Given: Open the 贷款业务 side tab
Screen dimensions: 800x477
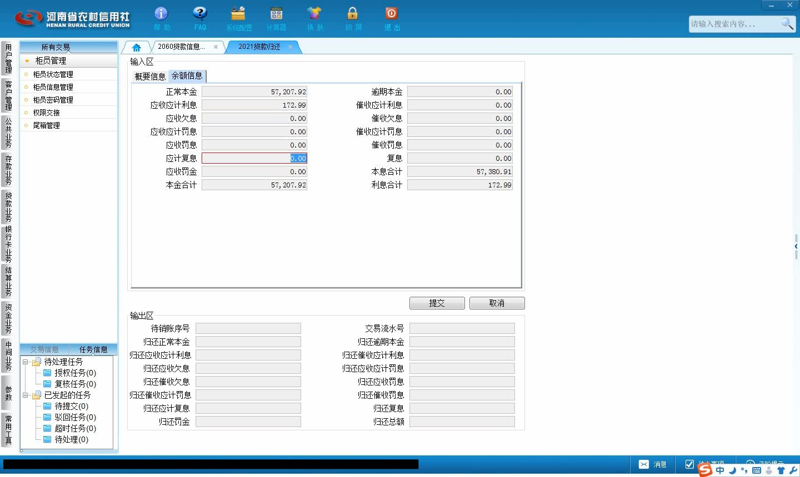Looking at the screenshot, I should tap(8, 207).
